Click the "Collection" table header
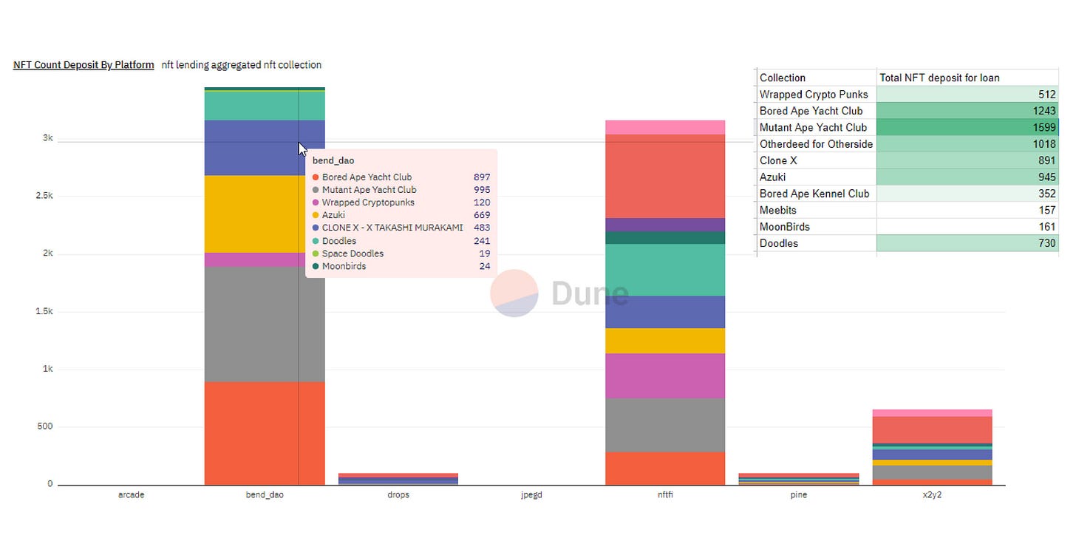 817,78
